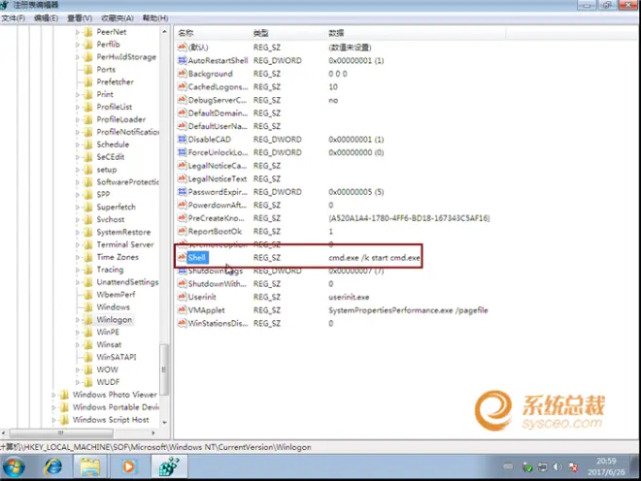Click the Superfetch folder icon
641x481 pixels.
pyautogui.click(x=87, y=207)
